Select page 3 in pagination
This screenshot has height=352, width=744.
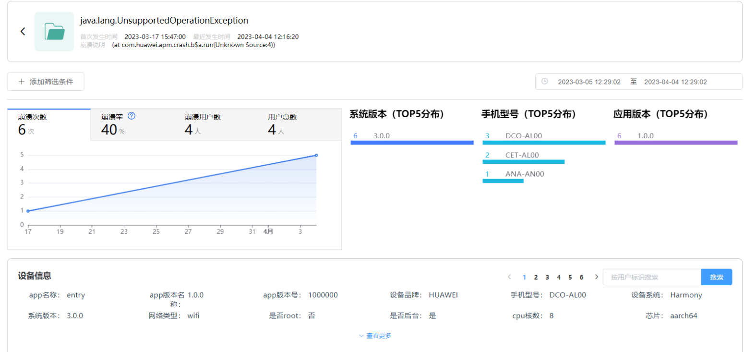tap(547, 277)
